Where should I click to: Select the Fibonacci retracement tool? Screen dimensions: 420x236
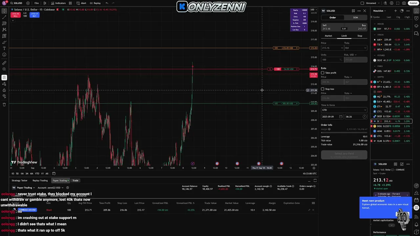click(x=4, y=23)
